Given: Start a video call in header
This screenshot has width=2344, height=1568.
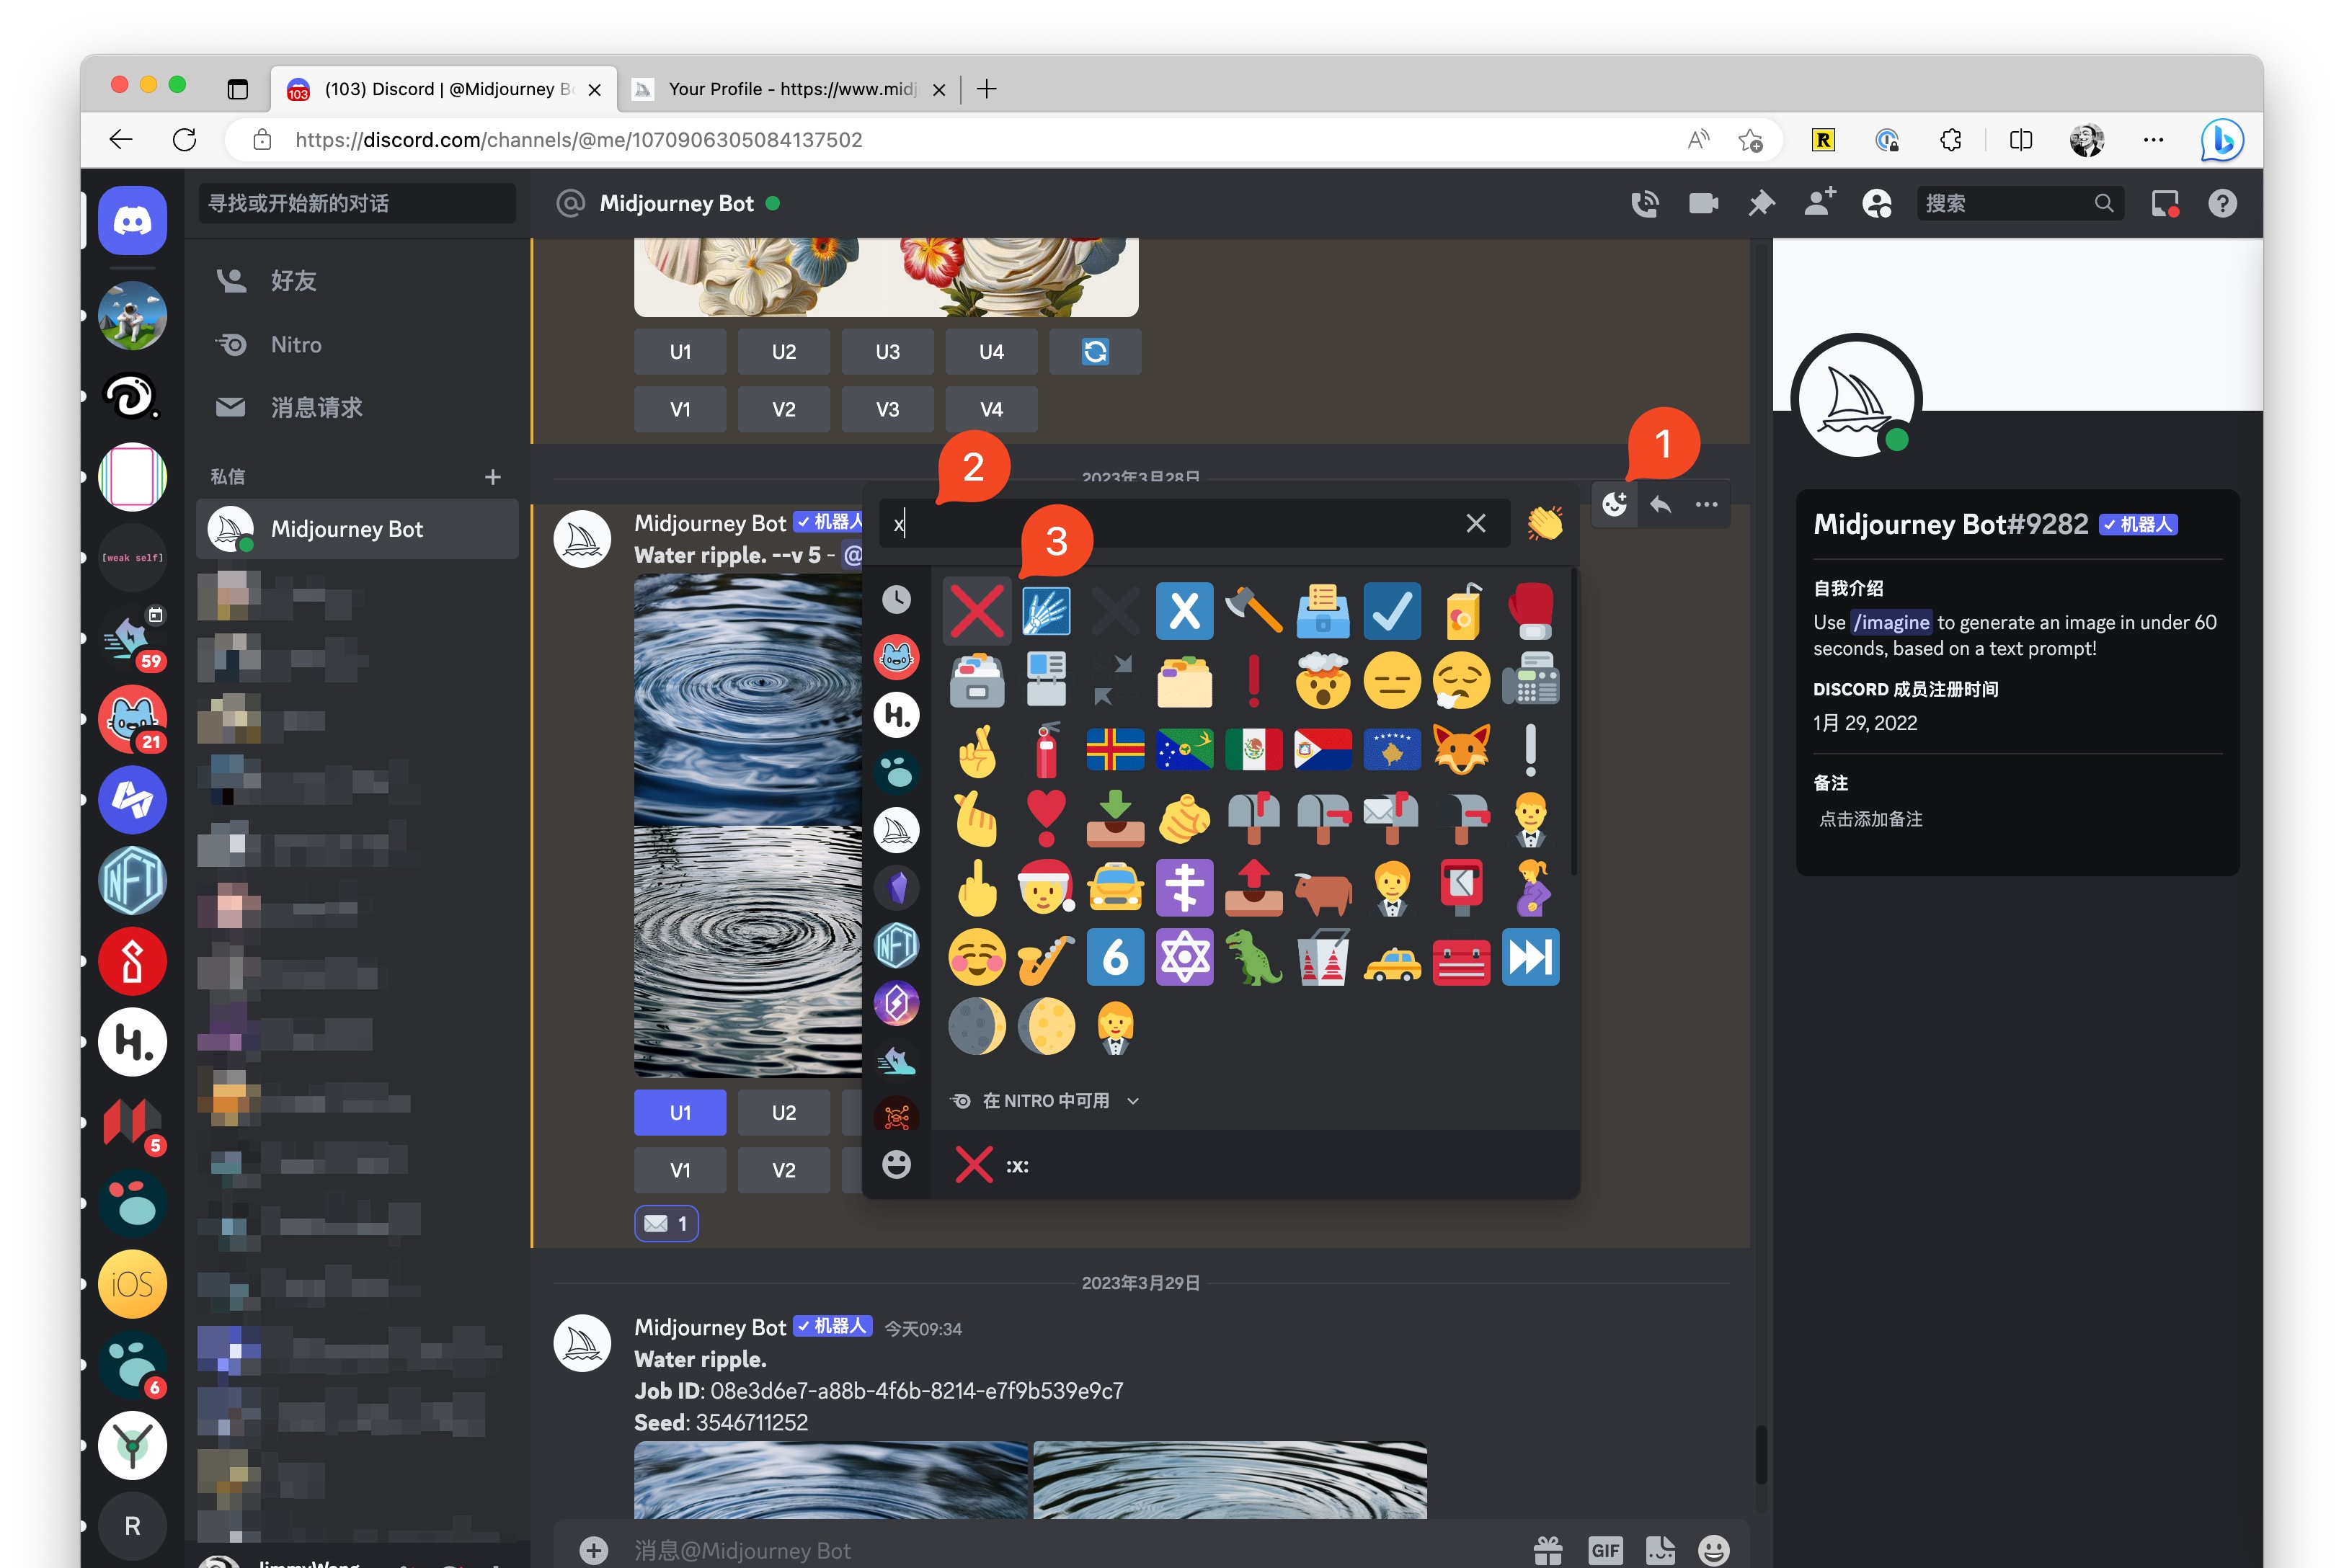Looking at the screenshot, I should click(x=1703, y=203).
